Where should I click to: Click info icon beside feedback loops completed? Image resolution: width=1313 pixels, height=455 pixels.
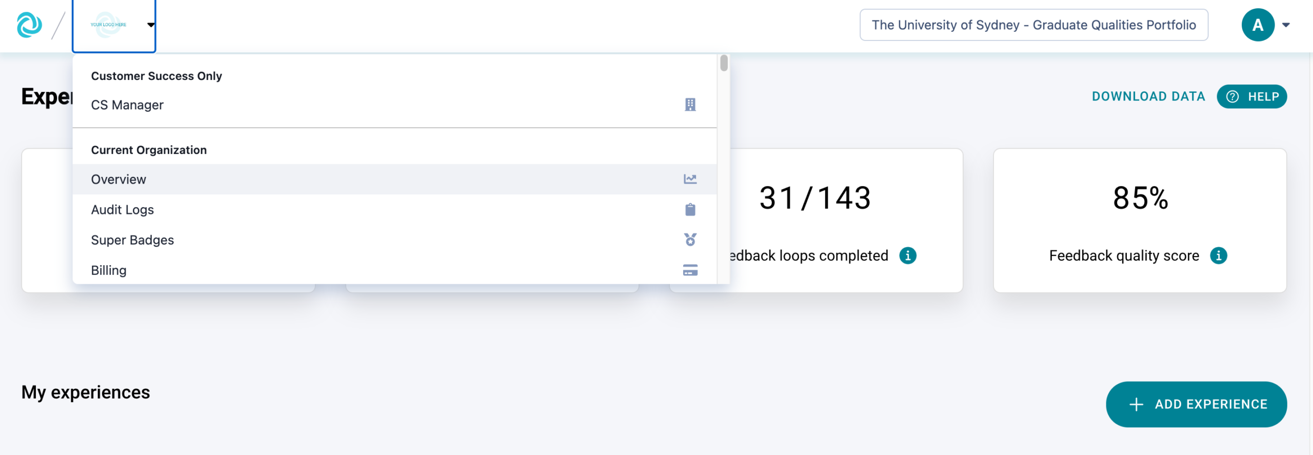[x=907, y=255]
